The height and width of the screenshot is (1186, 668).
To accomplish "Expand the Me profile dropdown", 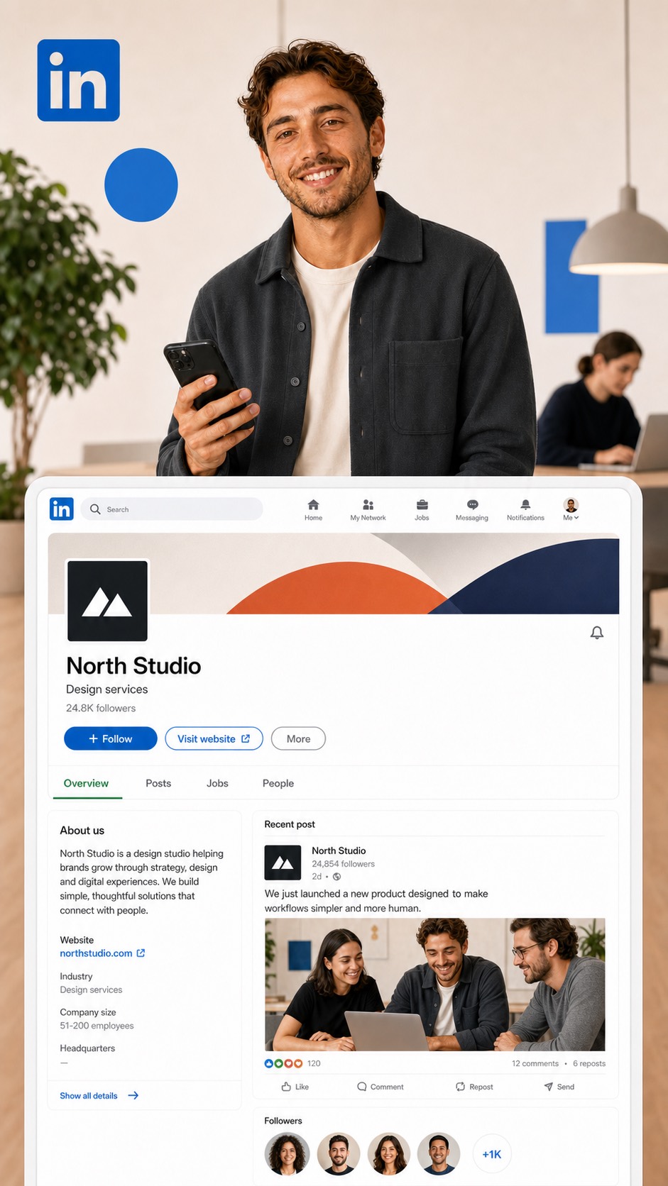I will 571,510.
